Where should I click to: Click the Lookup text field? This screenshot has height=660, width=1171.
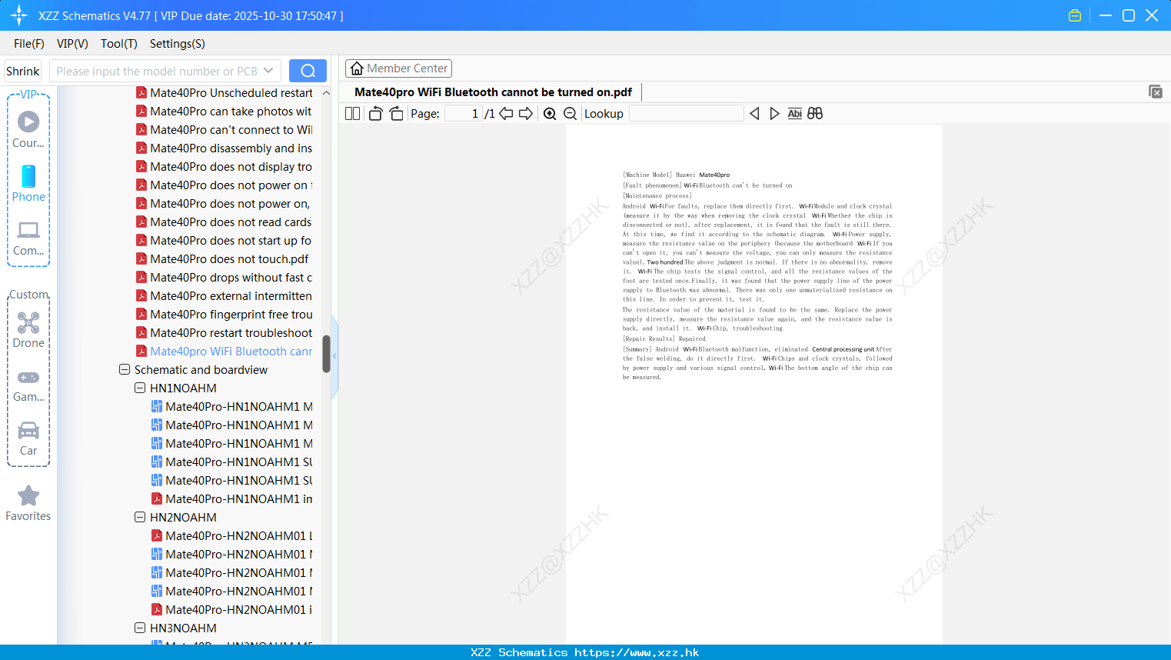point(687,114)
